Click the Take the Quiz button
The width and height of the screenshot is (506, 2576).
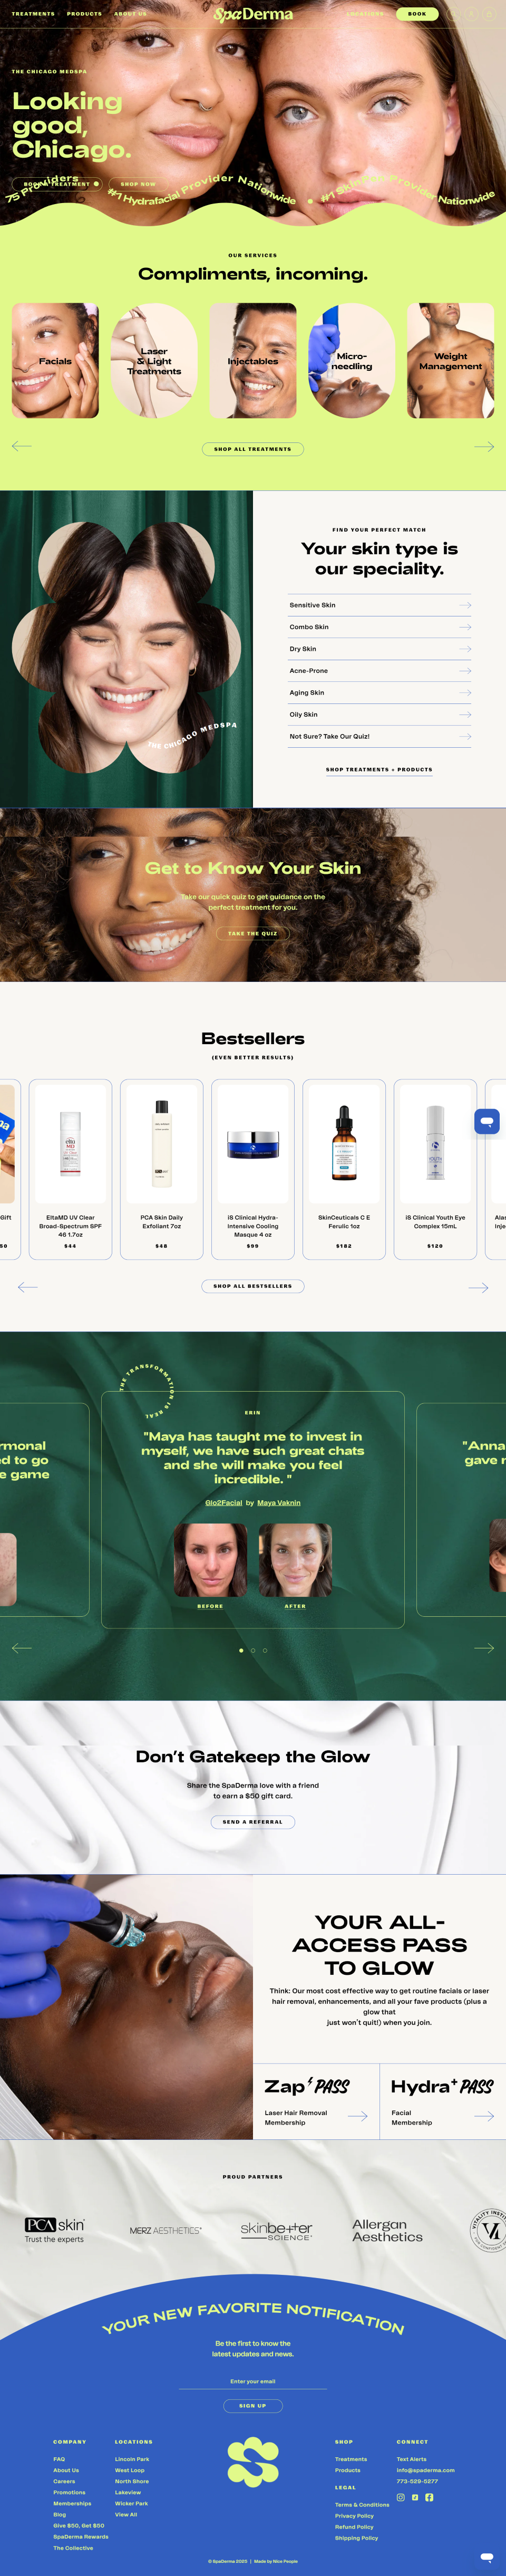[x=253, y=933]
